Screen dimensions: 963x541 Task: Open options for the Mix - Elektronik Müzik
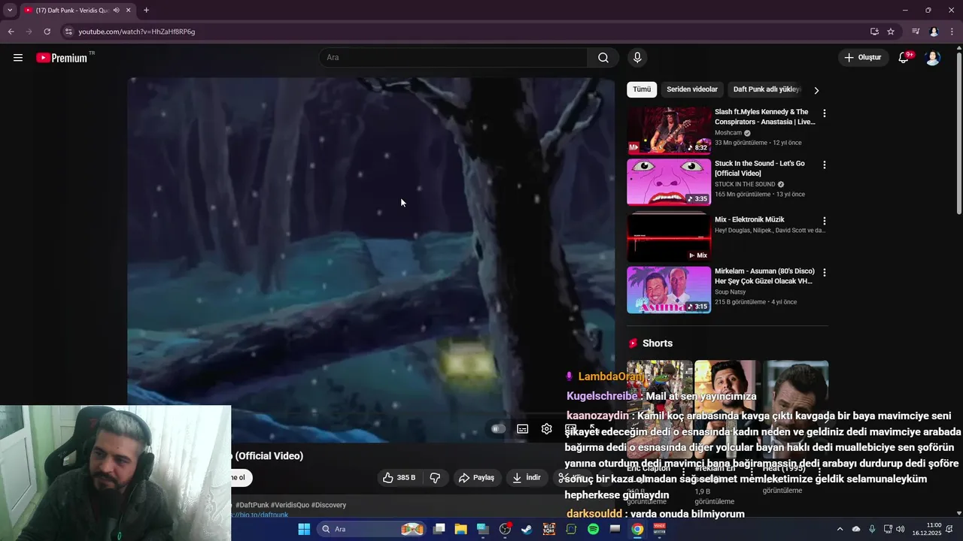(825, 221)
